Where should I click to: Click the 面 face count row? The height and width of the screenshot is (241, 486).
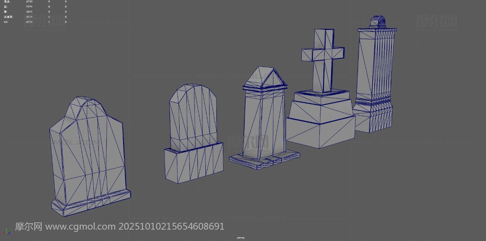click(x=6, y=12)
